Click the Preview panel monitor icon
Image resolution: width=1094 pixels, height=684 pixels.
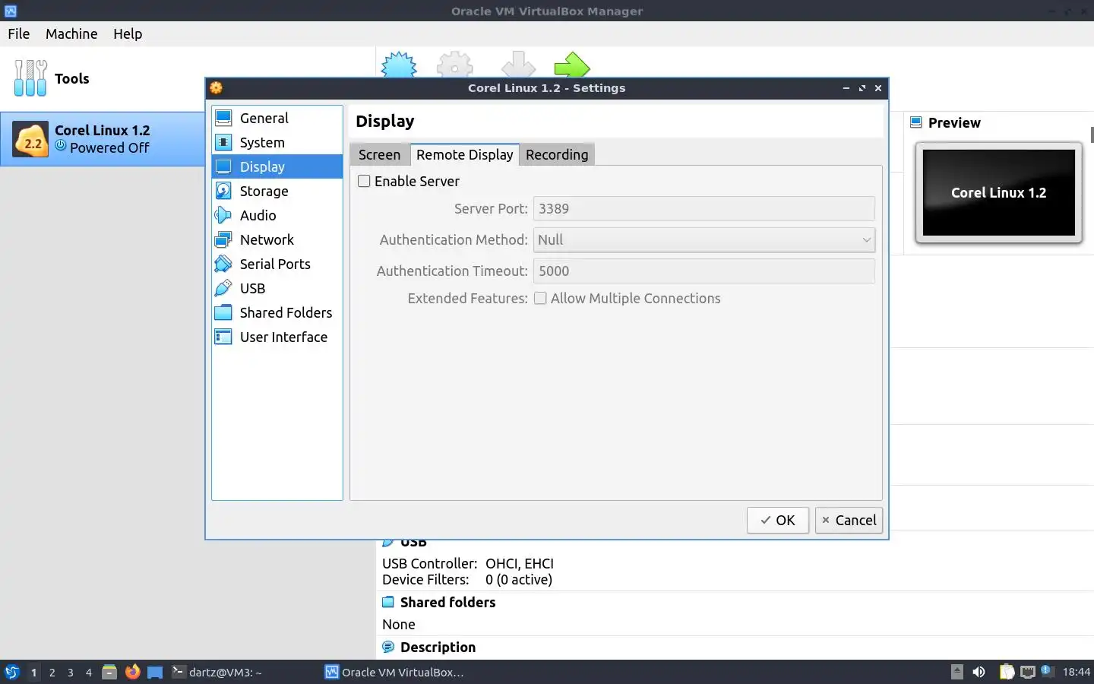[x=916, y=122]
